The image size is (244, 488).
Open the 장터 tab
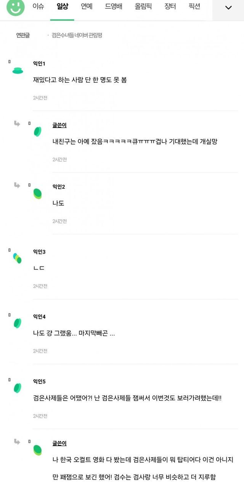170,6
